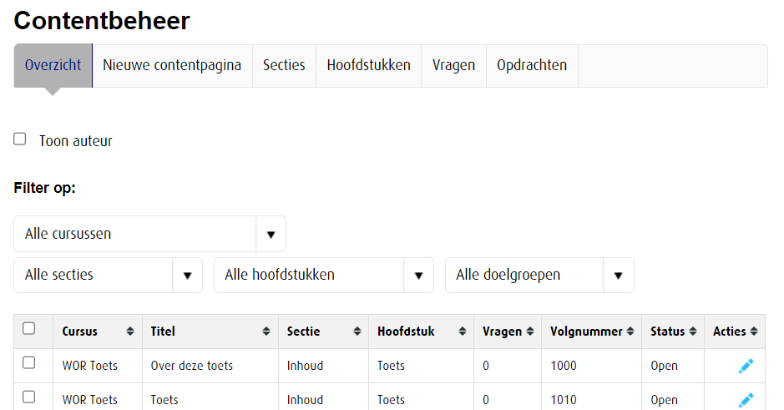Viewport: 784px width, 410px height.
Task: Sort by Status using the sort arrows
Action: click(692, 332)
